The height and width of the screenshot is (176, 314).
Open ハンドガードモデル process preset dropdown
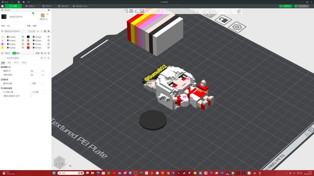(22, 58)
